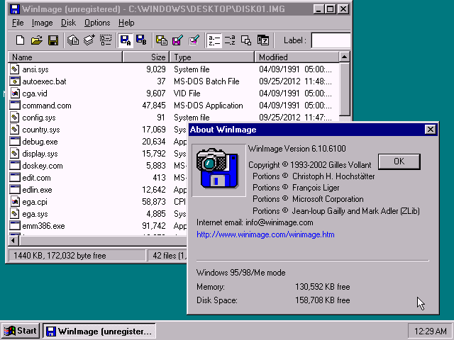The height and width of the screenshot is (340, 454).
Task: Click the Inject files toolbar icon
Action: (x=89, y=40)
